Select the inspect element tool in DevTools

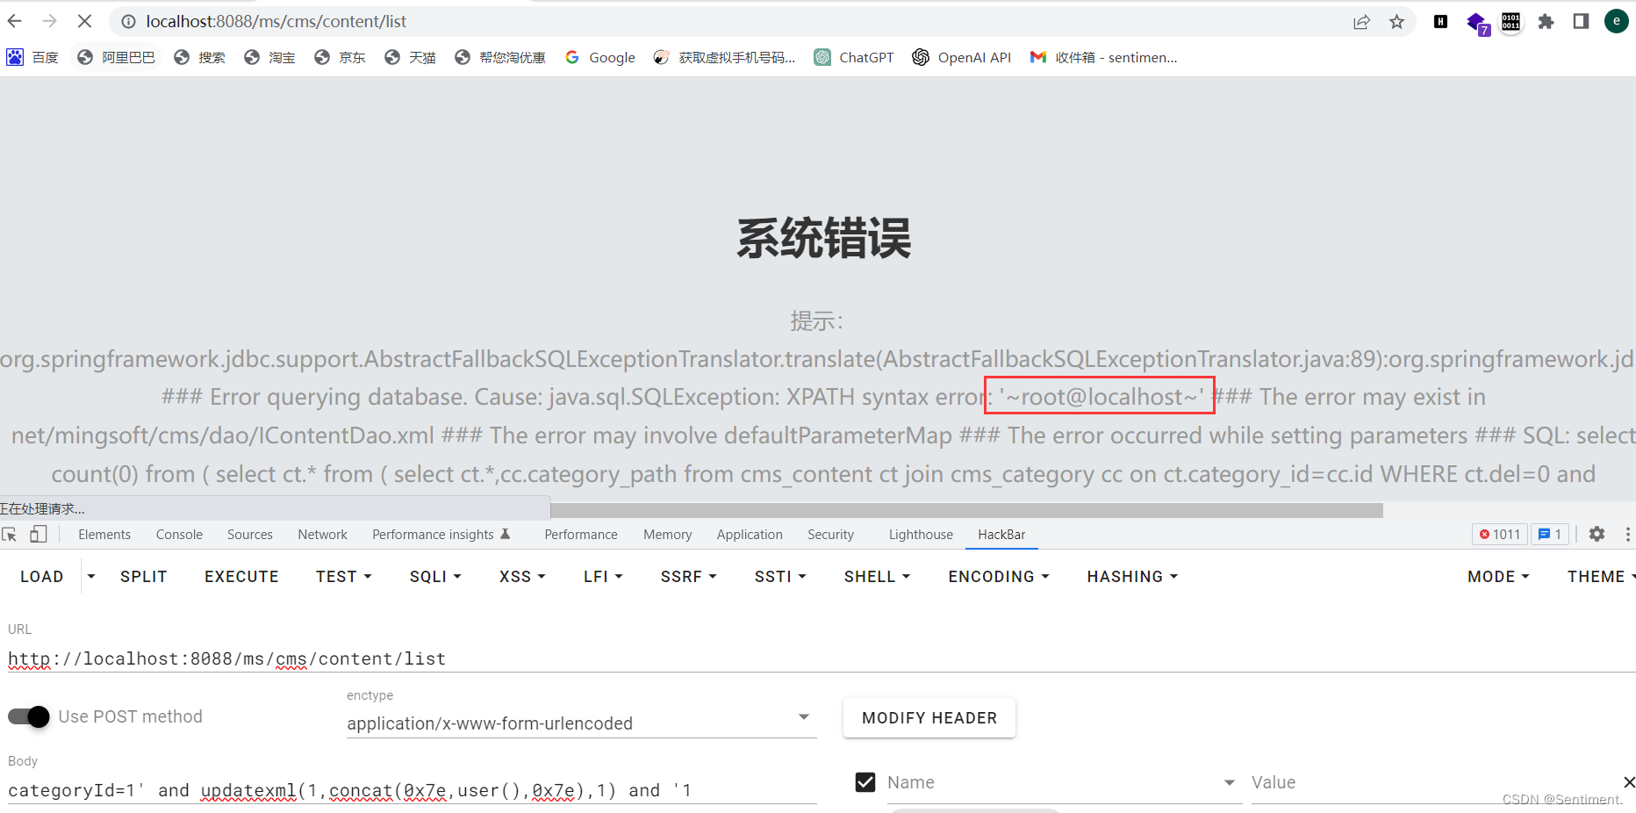click(11, 534)
